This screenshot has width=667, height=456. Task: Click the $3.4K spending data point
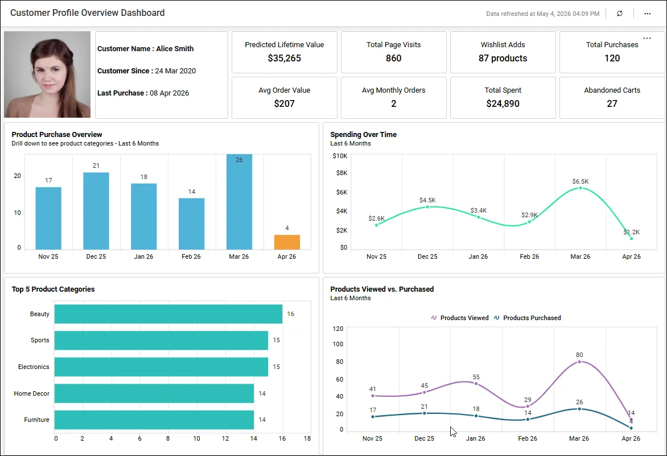[x=479, y=217]
